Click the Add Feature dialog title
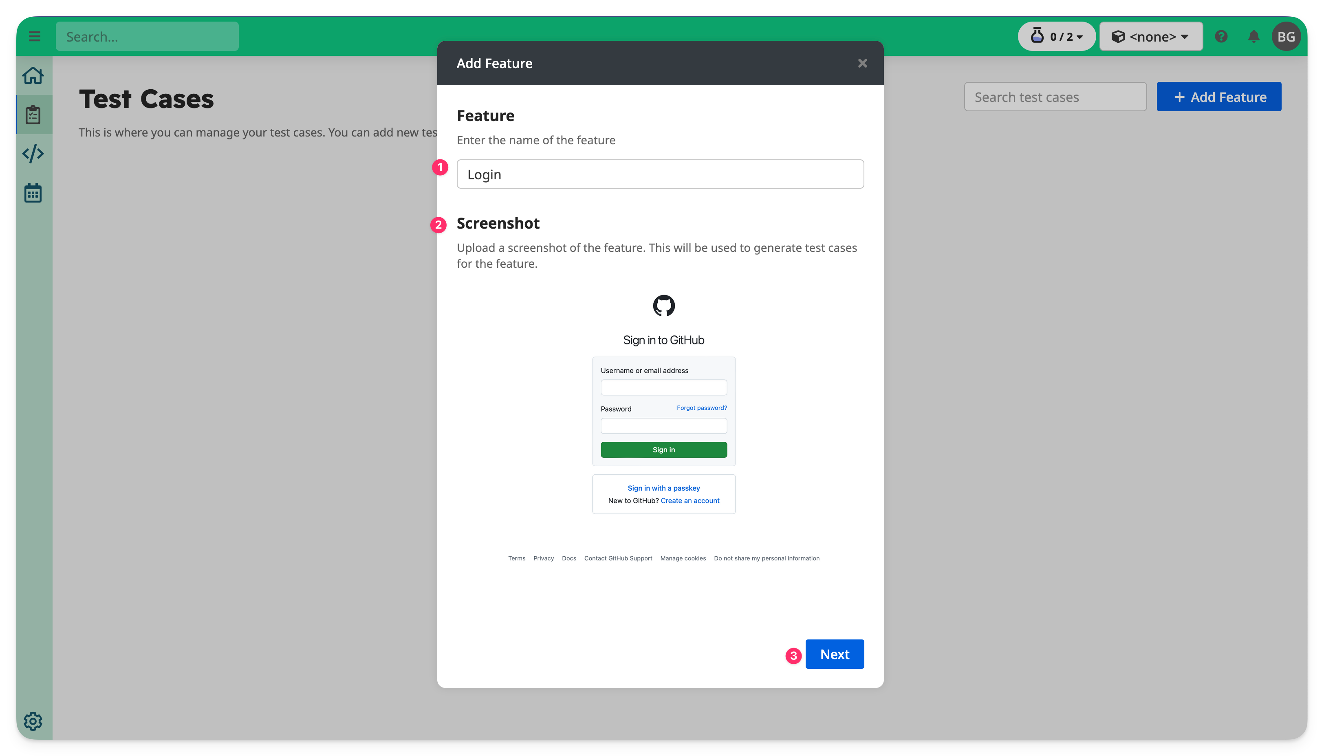The image size is (1324, 756). [x=494, y=63]
